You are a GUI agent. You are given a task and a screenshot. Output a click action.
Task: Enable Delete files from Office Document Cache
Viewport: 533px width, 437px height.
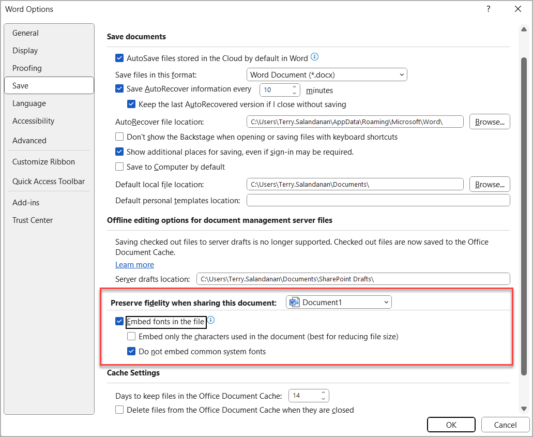(x=119, y=410)
